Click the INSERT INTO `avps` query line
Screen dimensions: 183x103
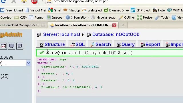tap(53, 60)
